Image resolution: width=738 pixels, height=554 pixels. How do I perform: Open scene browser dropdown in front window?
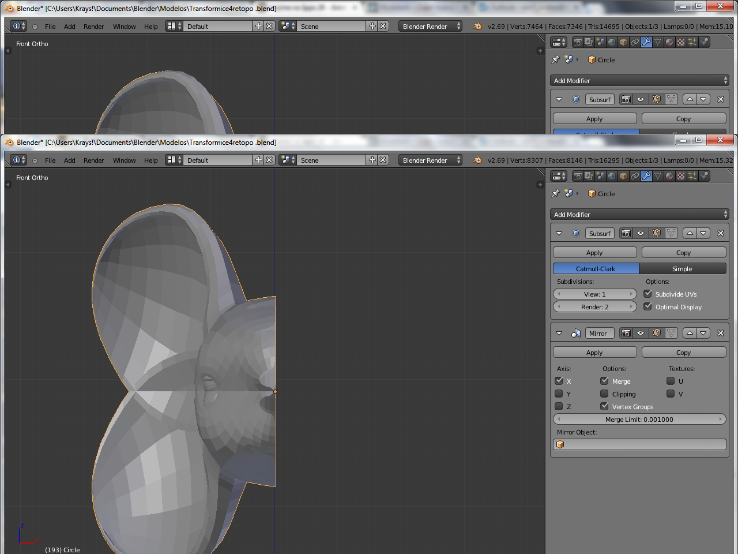pos(288,160)
